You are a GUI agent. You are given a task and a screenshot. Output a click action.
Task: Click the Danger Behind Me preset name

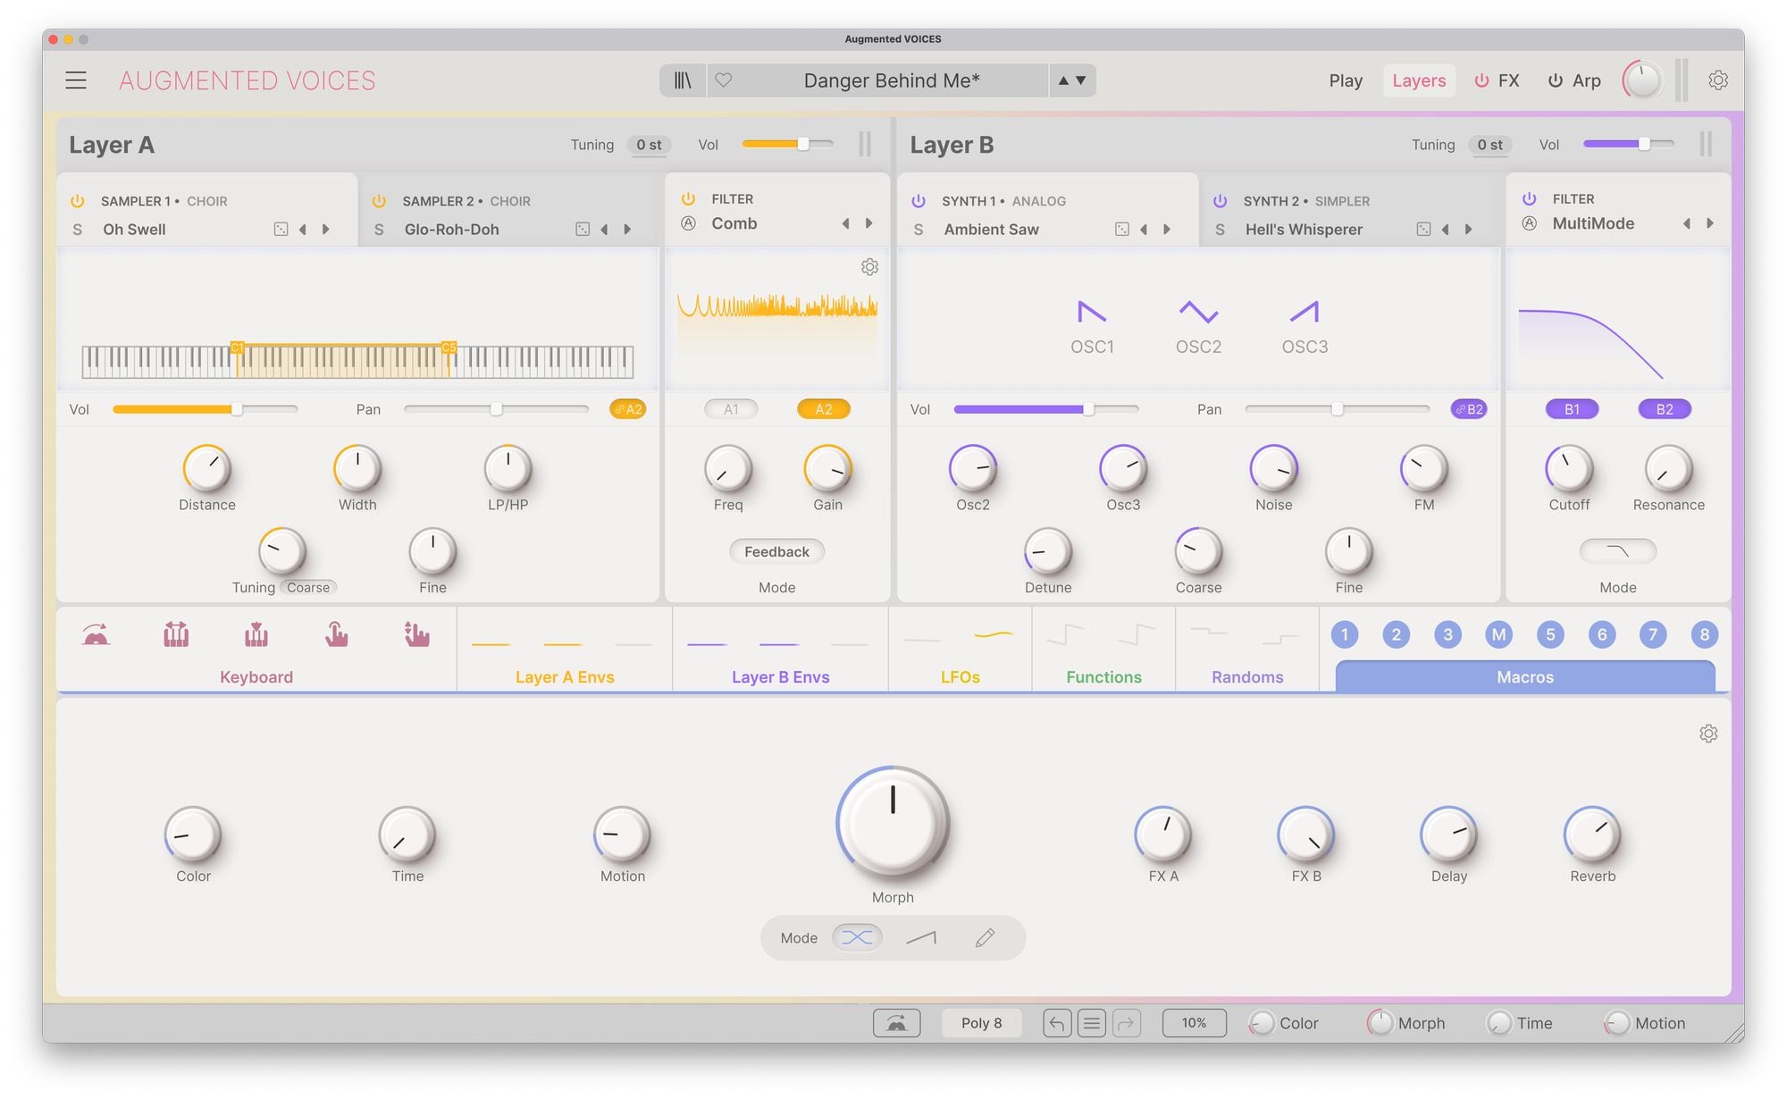point(892,80)
